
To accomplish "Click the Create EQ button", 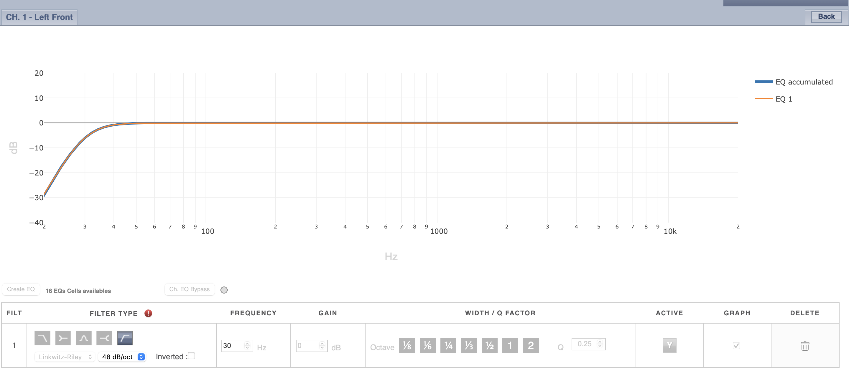I will [x=21, y=289].
